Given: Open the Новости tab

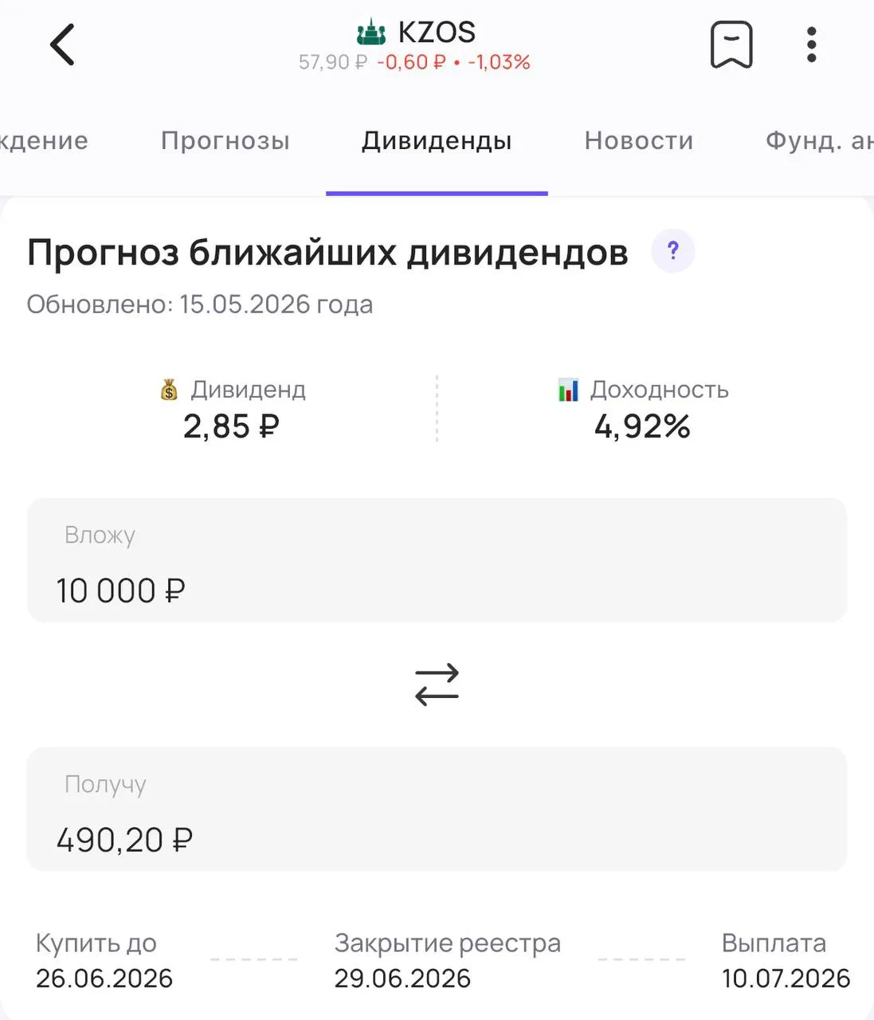Looking at the screenshot, I should tap(639, 141).
